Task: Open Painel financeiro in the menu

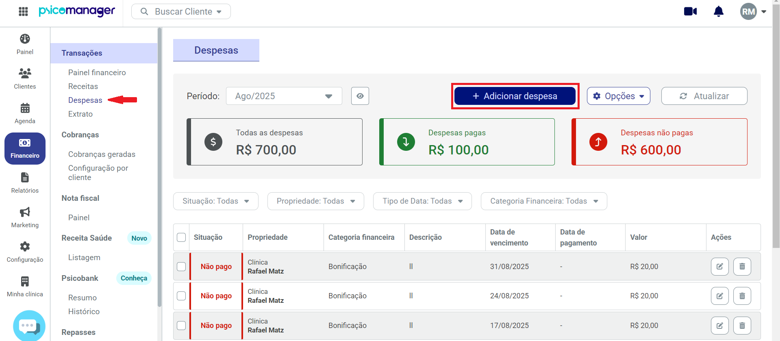Action: point(97,72)
